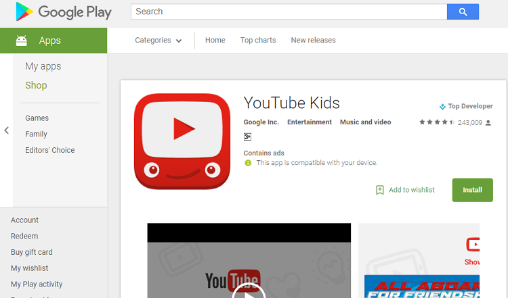Click the reviewers person icon

(488, 123)
